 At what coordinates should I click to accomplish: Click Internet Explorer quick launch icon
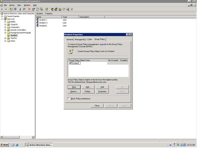coord(17,145)
